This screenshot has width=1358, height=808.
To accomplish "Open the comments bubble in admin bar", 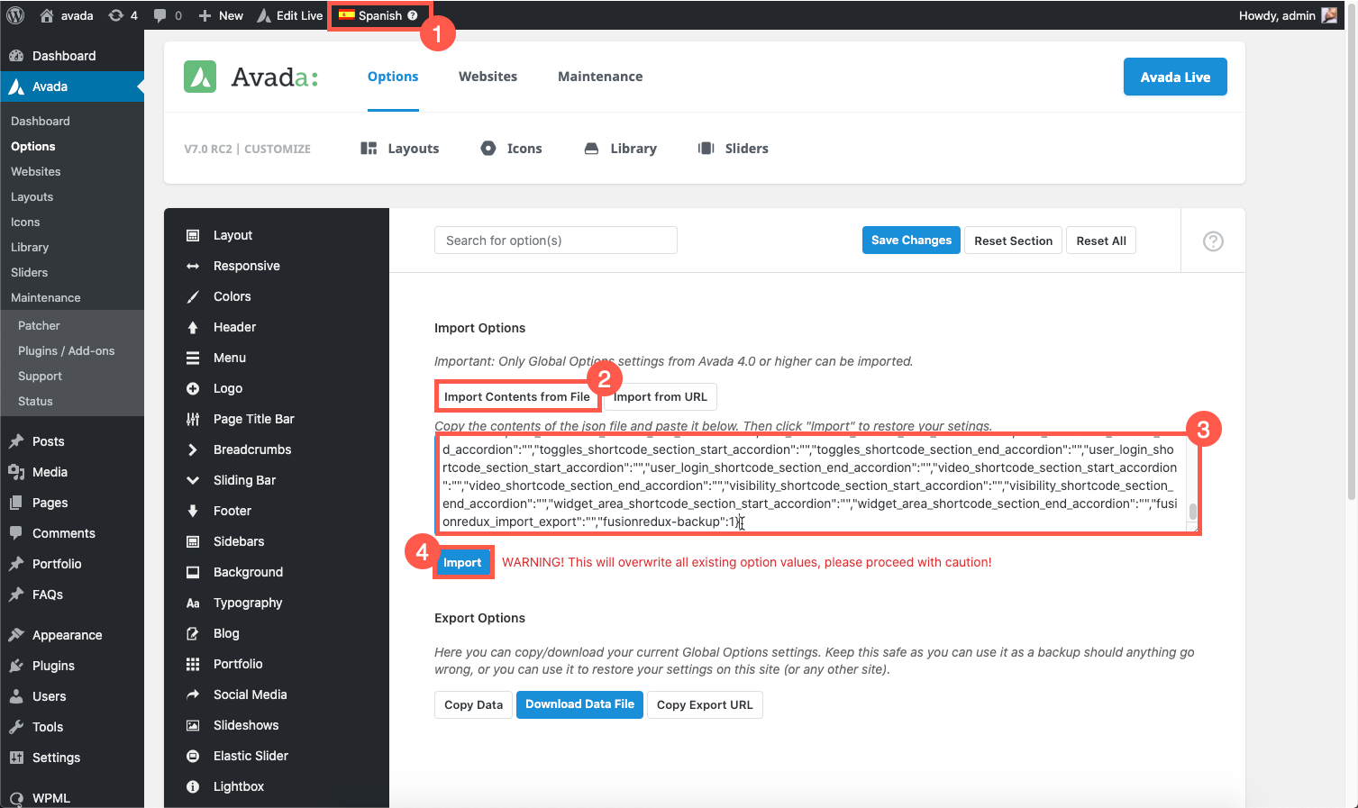I will click(168, 15).
